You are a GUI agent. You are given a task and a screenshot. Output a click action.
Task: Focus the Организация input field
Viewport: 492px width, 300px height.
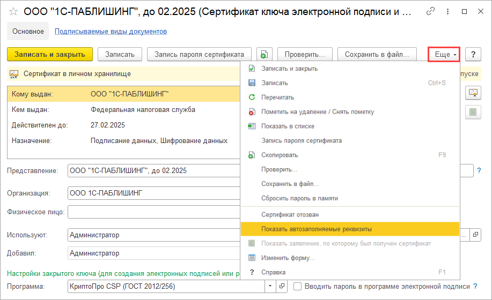[x=154, y=193]
